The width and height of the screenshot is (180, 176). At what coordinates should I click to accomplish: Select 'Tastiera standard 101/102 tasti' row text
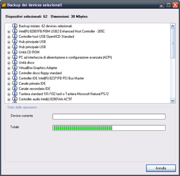[x=64, y=94]
